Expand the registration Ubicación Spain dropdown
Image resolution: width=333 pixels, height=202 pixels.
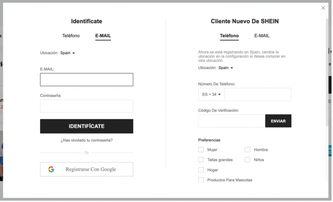(226, 68)
